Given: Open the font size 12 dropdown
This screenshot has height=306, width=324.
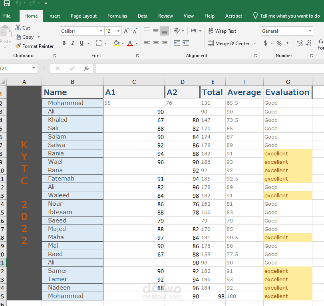Looking at the screenshot, I should point(118,31).
